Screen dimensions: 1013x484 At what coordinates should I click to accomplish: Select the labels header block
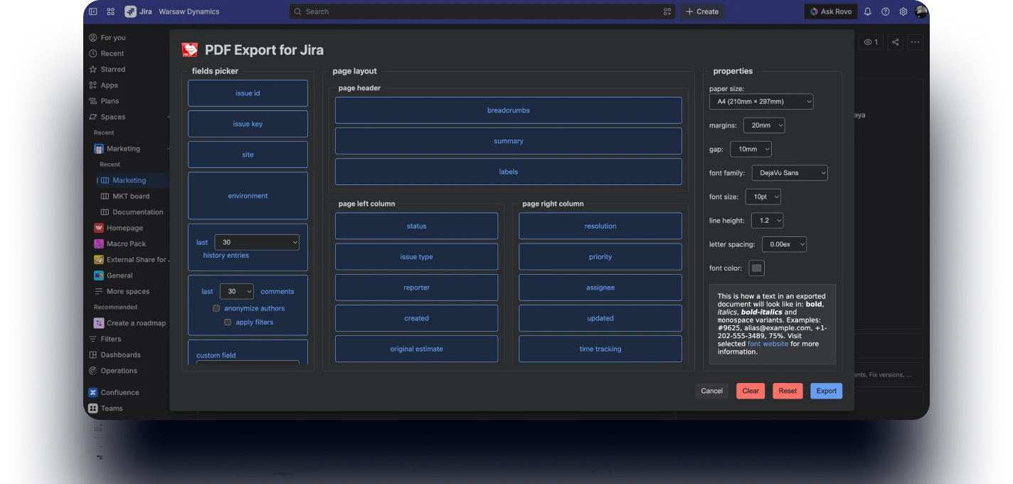click(x=508, y=172)
